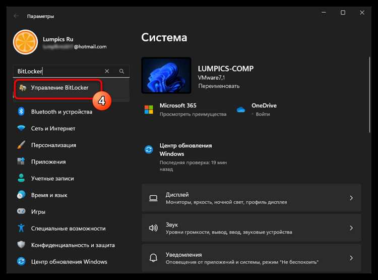Click the search magnifier icon
Image resolution: width=378 pixels, height=280 pixels.
(x=121, y=71)
